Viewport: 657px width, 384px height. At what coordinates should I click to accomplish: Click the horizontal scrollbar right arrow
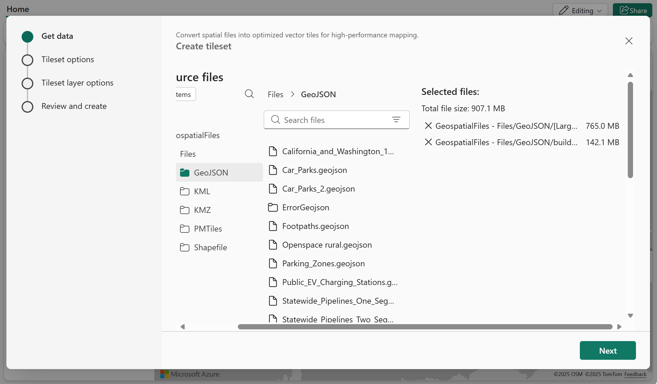[619, 326]
